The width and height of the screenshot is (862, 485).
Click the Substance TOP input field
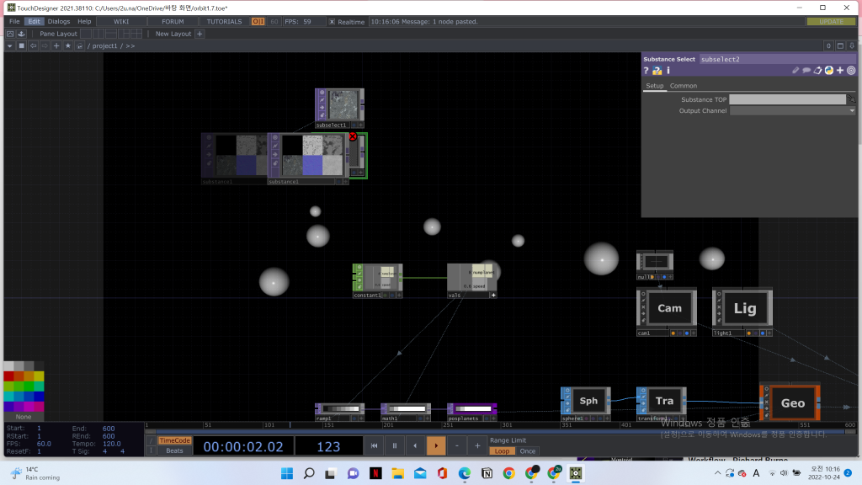tap(787, 99)
